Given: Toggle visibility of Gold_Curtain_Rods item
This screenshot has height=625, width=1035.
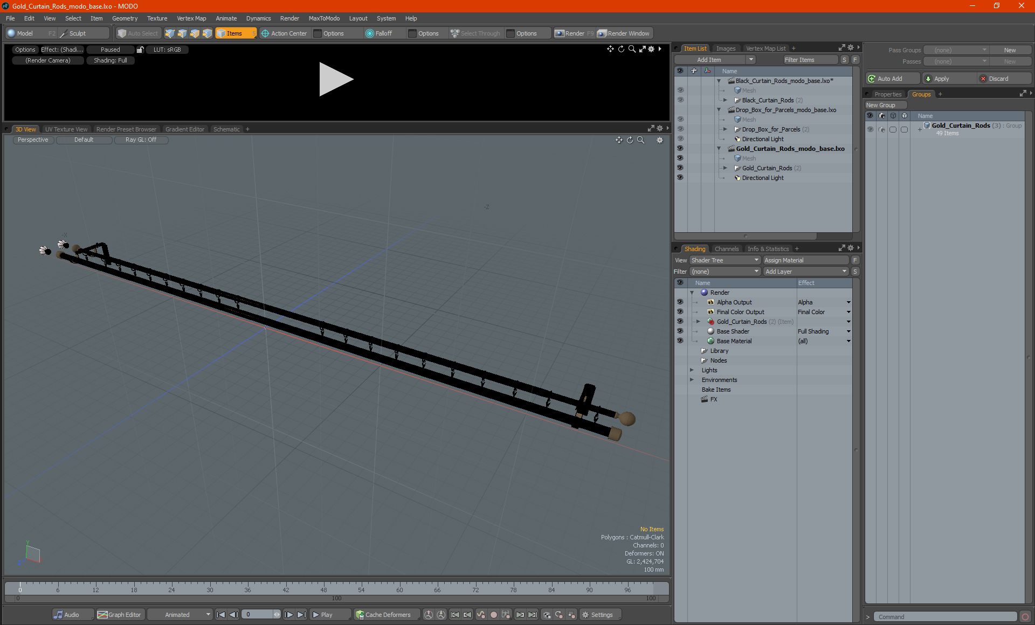Looking at the screenshot, I should [x=680, y=168].
